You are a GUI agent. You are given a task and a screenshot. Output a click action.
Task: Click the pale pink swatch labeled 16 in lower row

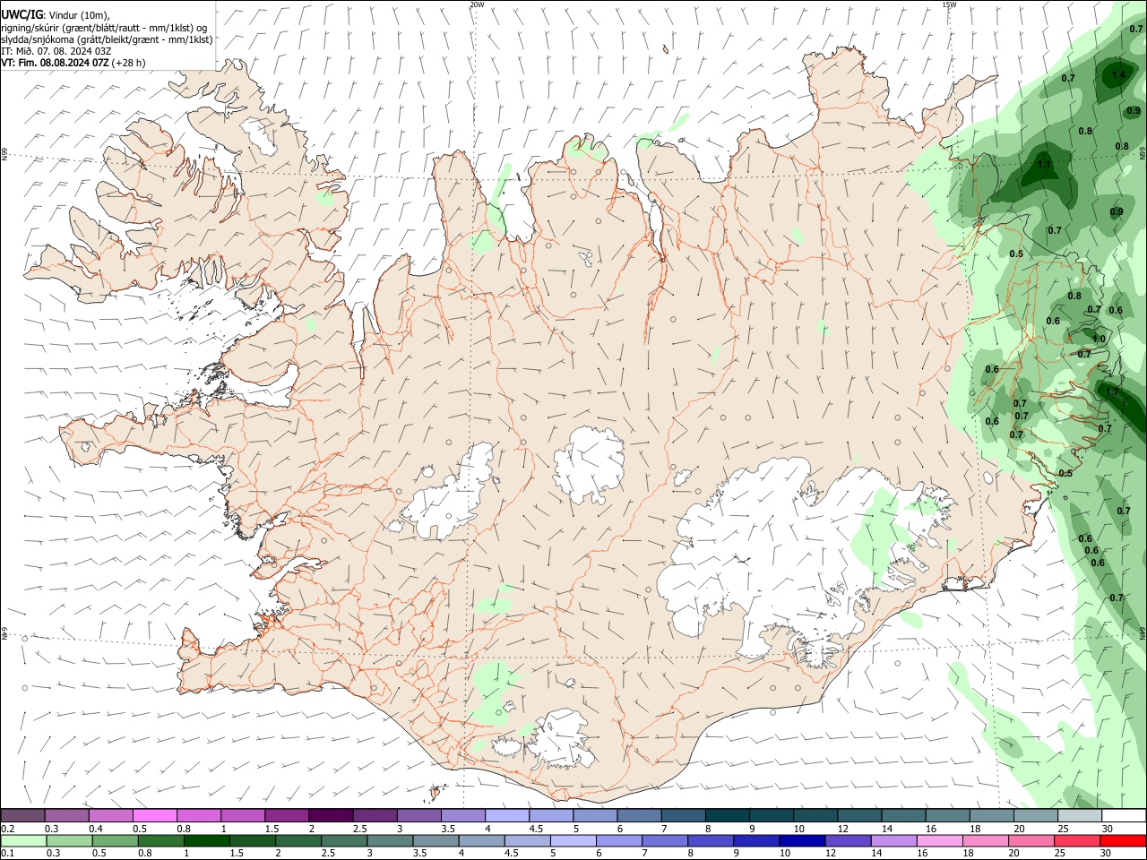[939, 840]
